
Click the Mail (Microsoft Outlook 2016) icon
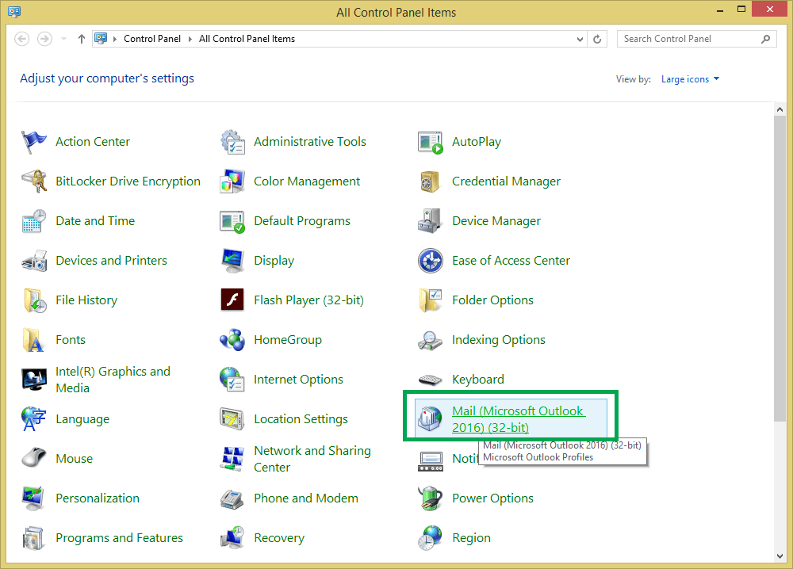point(431,419)
